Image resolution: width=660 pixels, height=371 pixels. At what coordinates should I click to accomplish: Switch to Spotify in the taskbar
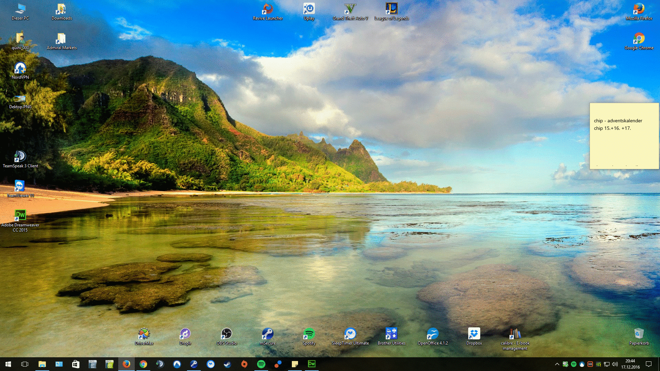[261, 364]
